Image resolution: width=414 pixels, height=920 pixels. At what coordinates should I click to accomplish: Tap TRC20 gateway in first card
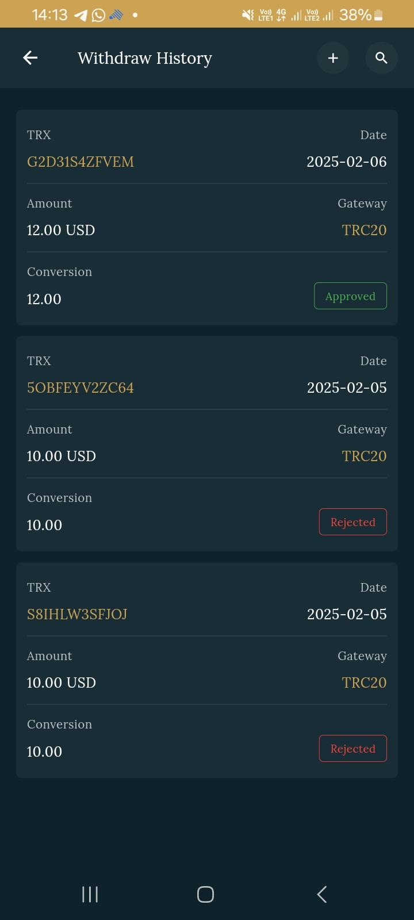click(364, 230)
